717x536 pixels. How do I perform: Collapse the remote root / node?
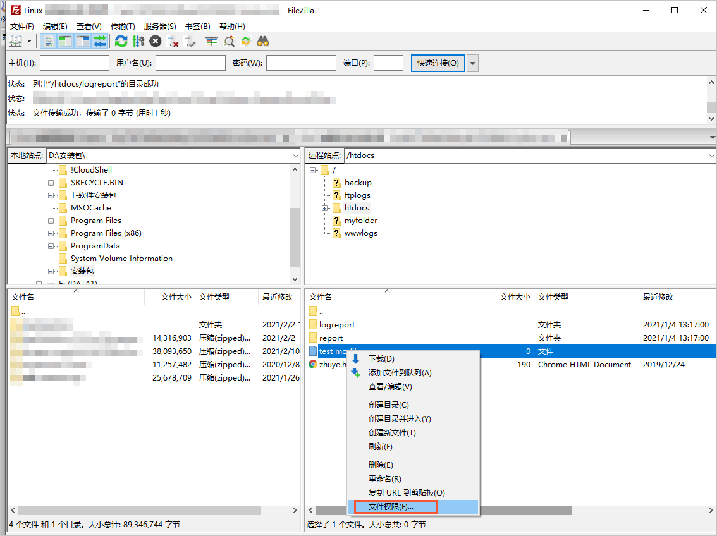click(313, 170)
